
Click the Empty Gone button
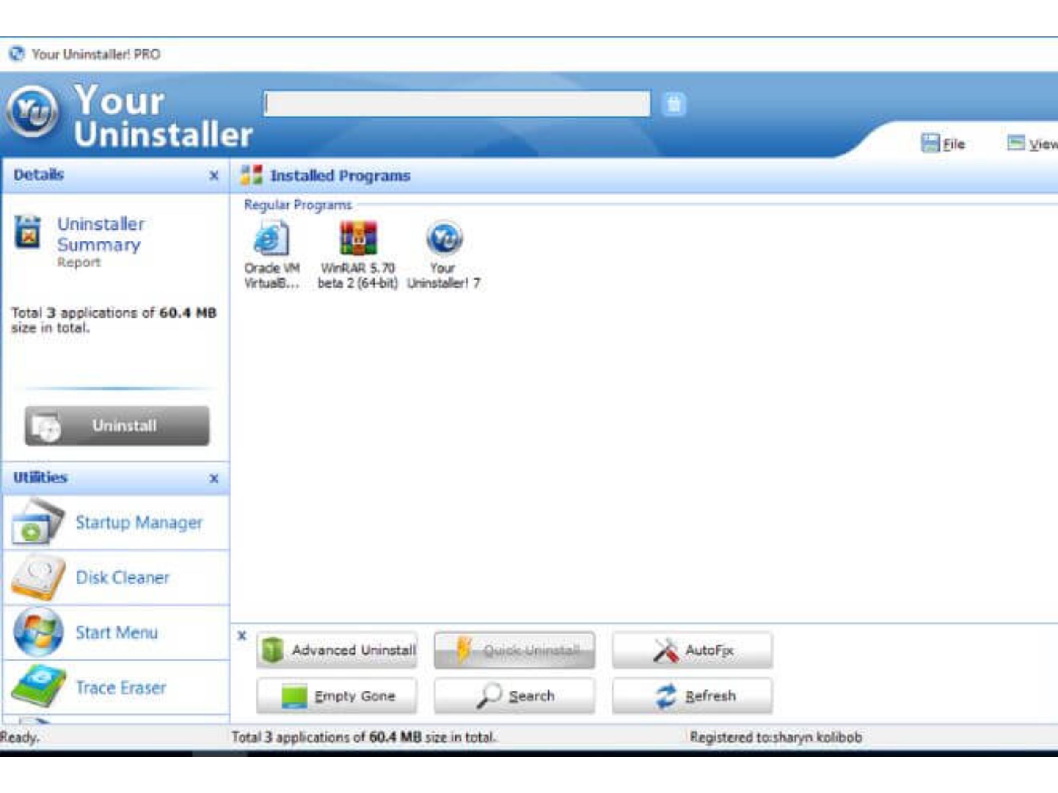click(x=337, y=696)
